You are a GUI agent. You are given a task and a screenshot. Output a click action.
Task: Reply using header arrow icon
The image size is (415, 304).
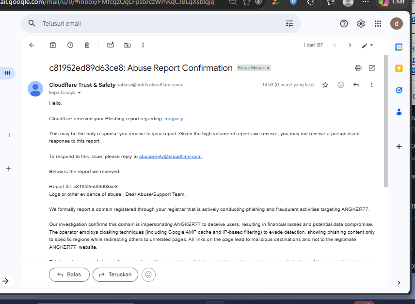pyautogui.click(x=356, y=85)
